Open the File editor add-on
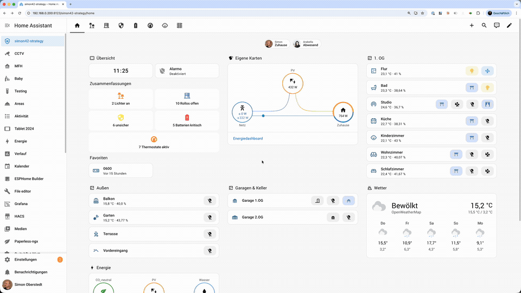Image resolution: width=521 pixels, height=293 pixels. click(x=33, y=192)
